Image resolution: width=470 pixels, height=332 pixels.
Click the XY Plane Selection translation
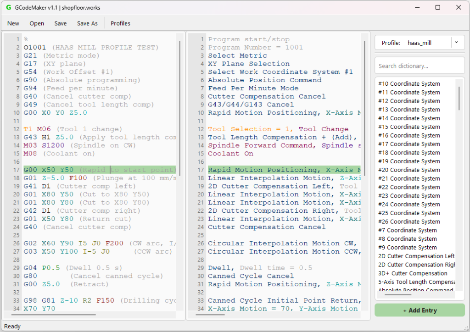[249, 63]
